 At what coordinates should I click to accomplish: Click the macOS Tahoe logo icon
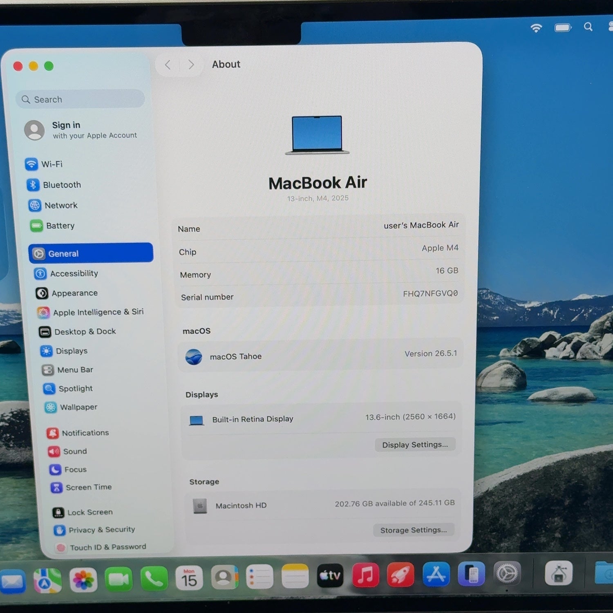click(x=194, y=357)
